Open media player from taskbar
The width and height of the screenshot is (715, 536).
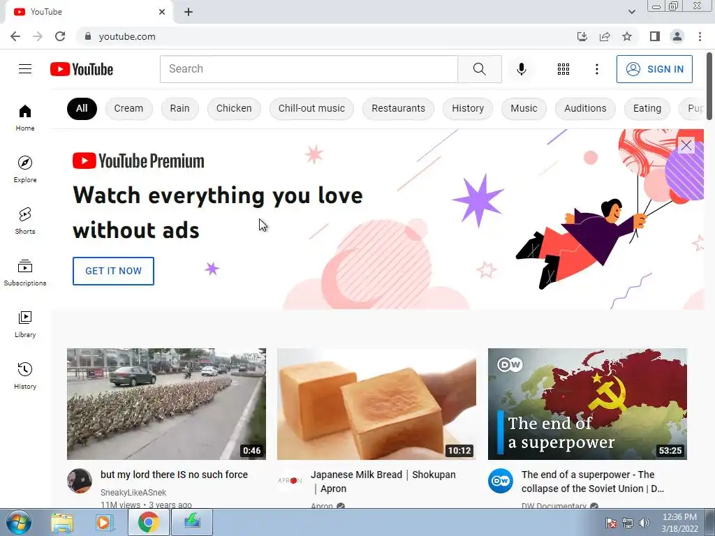coord(105,522)
